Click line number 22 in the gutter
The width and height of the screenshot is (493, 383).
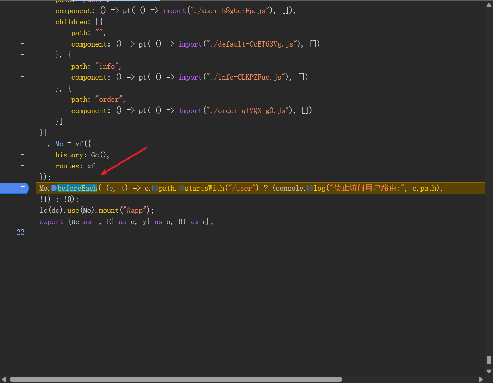(20, 233)
